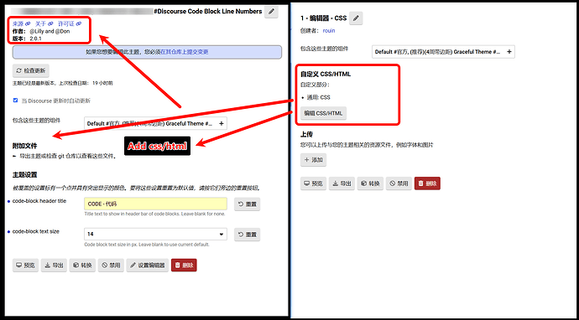Open the right panel theme selector

coord(443,52)
